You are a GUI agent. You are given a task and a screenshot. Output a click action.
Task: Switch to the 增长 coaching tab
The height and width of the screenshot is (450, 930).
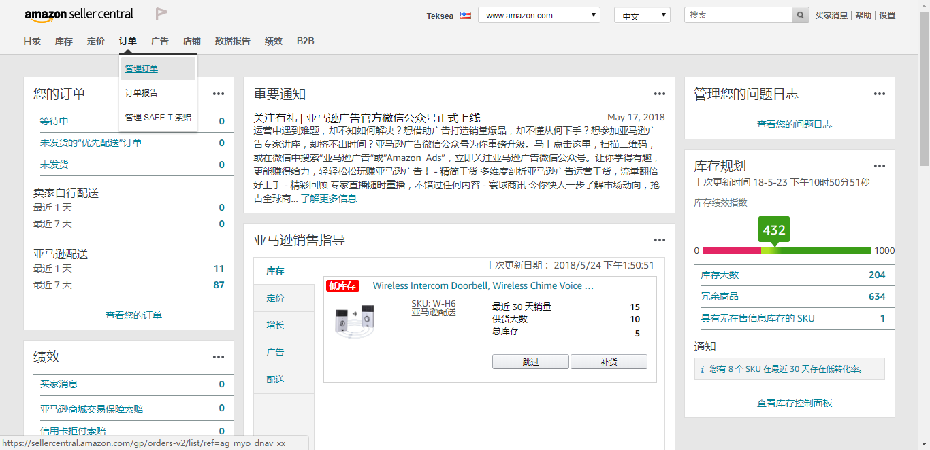(284, 326)
